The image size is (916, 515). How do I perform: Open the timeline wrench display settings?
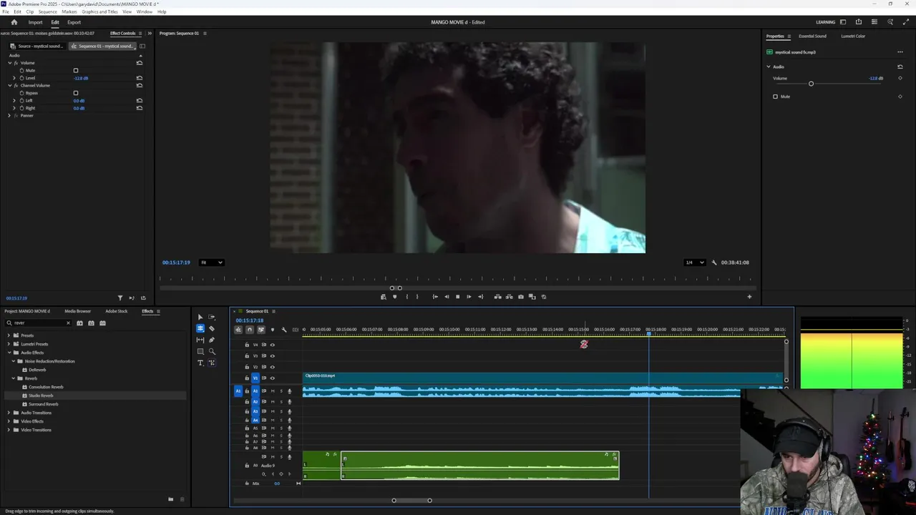tap(284, 330)
